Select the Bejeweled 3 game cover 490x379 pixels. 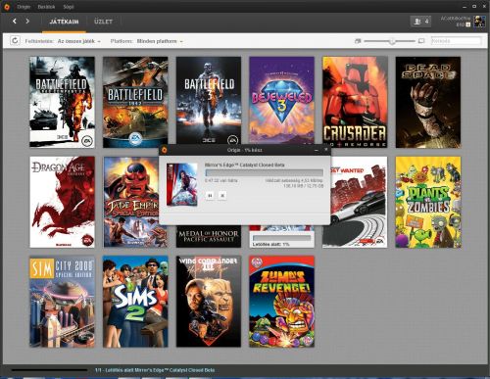pyautogui.click(x=281, y=101)
